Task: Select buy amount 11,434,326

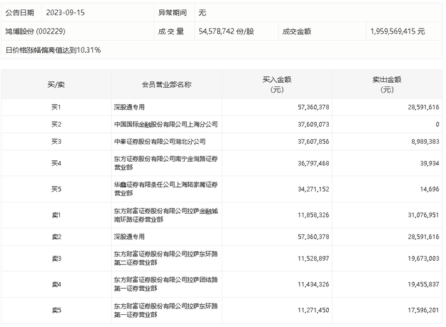Action: click(x=313, y=284)
